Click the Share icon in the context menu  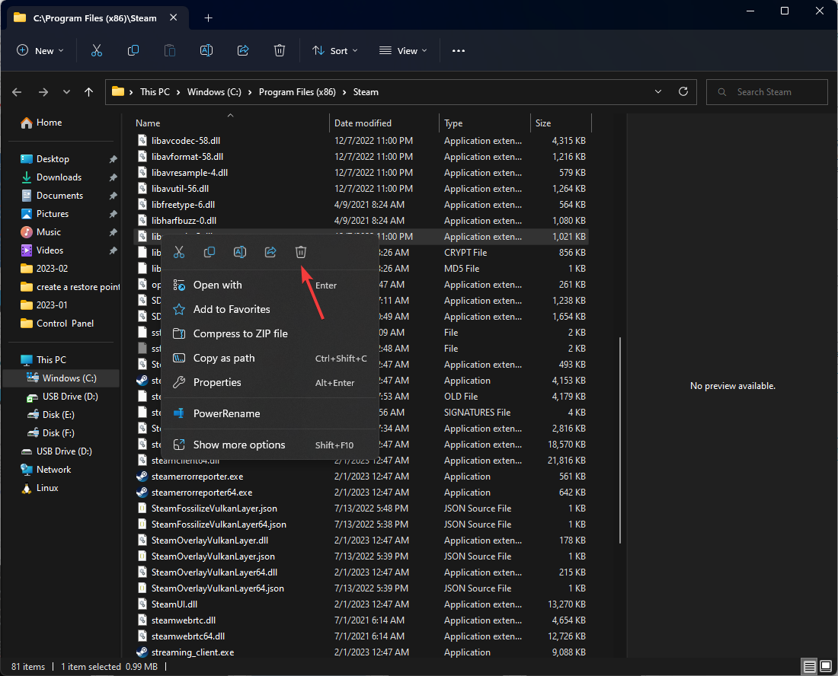tap(270, 252)
